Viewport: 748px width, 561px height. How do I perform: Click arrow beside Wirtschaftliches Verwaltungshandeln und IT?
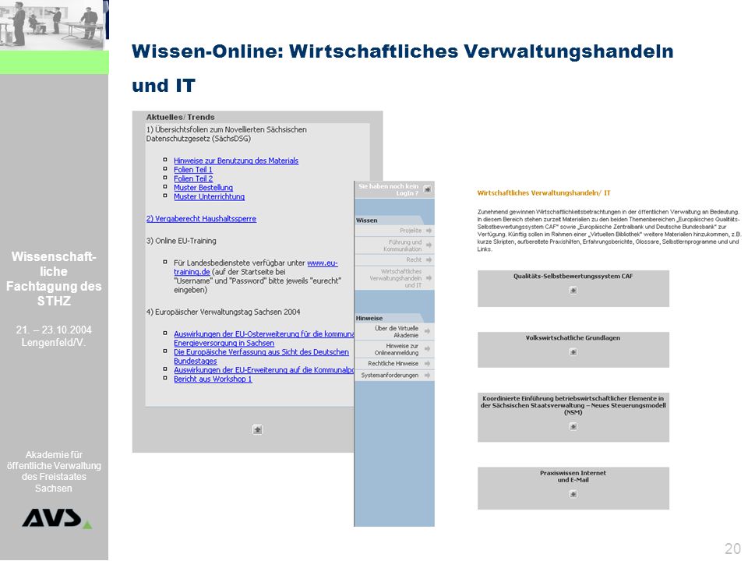pyautogui.click(x=429, y=278)
